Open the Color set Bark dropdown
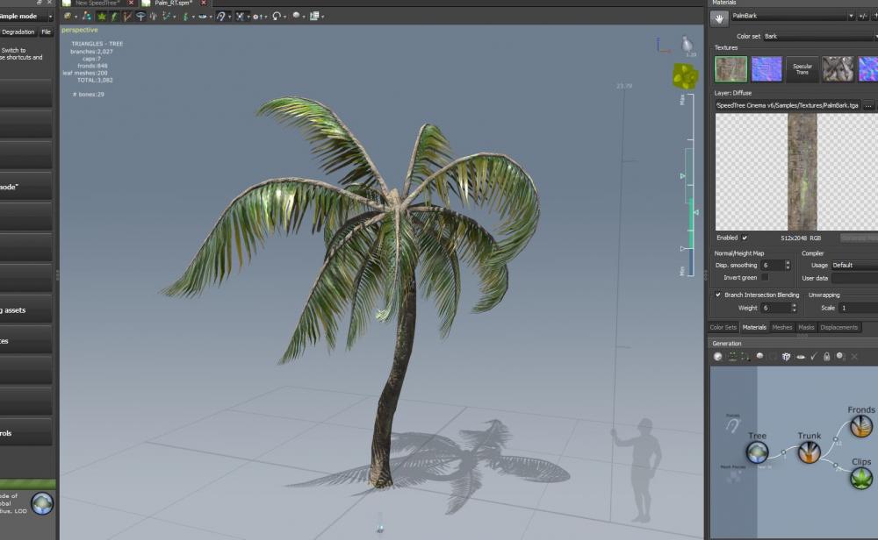 [817, 37]
